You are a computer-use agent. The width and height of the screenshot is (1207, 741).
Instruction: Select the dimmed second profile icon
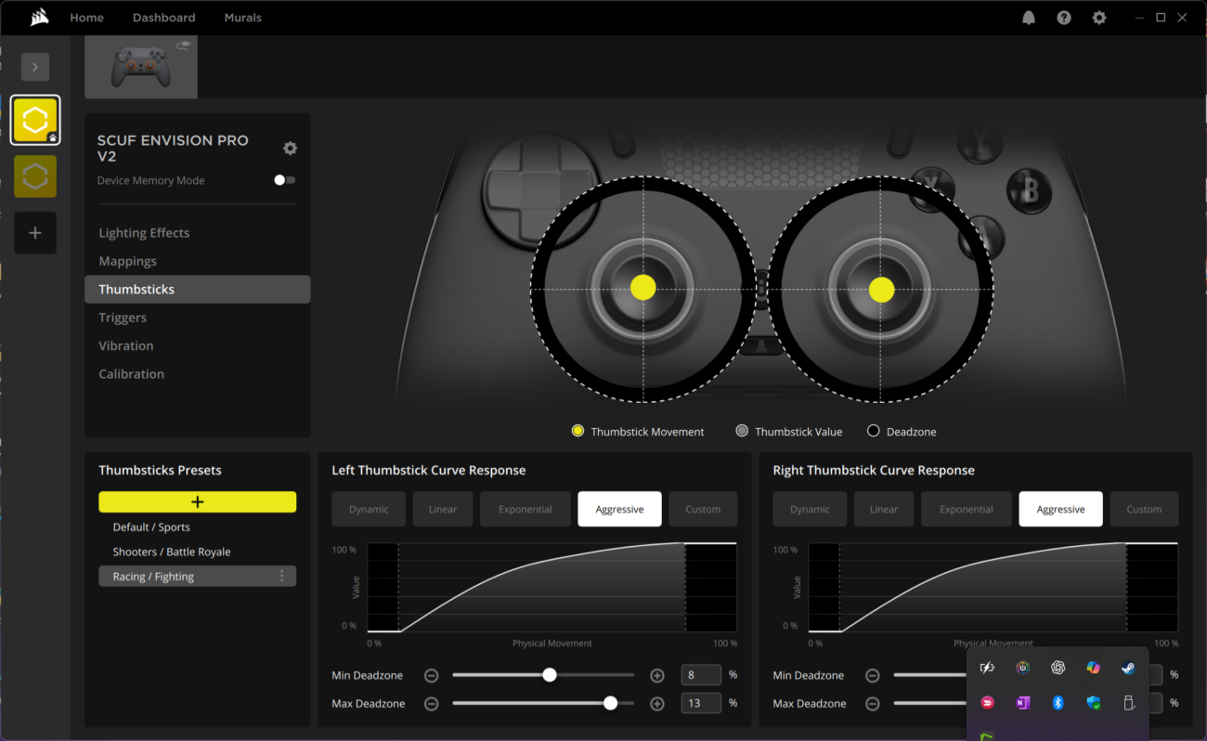click(35, 176)
